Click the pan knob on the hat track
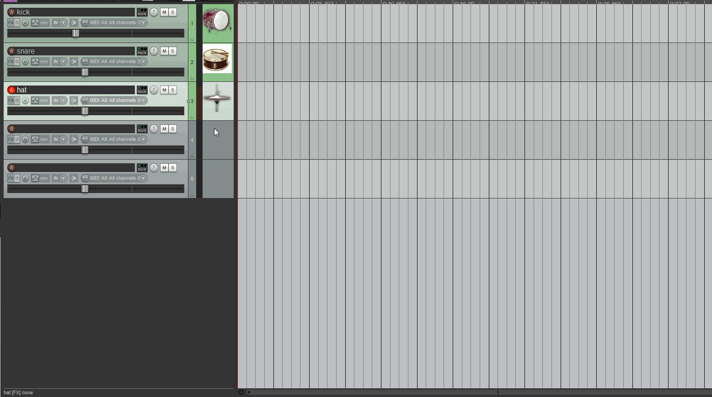Screen dimensions: 712x397 154,90
